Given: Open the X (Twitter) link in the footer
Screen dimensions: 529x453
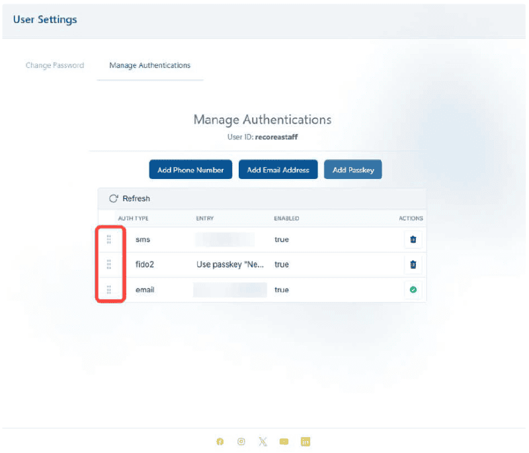Looking at the screenshot, I should [x=263, y=442].
